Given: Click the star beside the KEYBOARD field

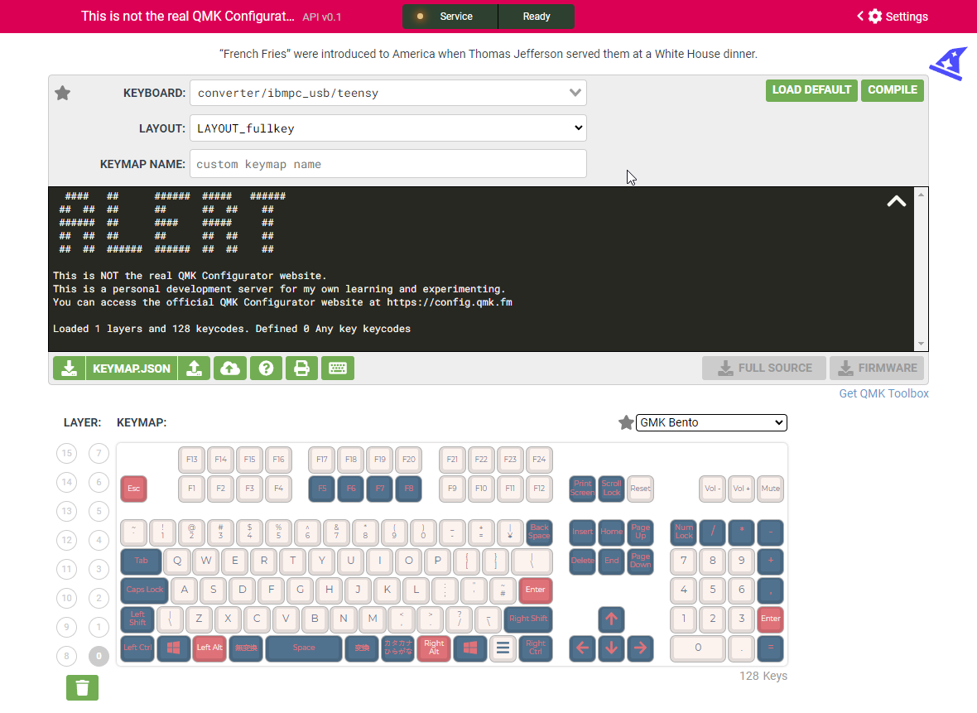Looking at the screenshot, I should tap(62, 93).
